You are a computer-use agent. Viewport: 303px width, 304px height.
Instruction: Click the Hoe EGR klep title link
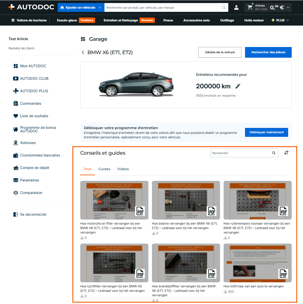254,286
